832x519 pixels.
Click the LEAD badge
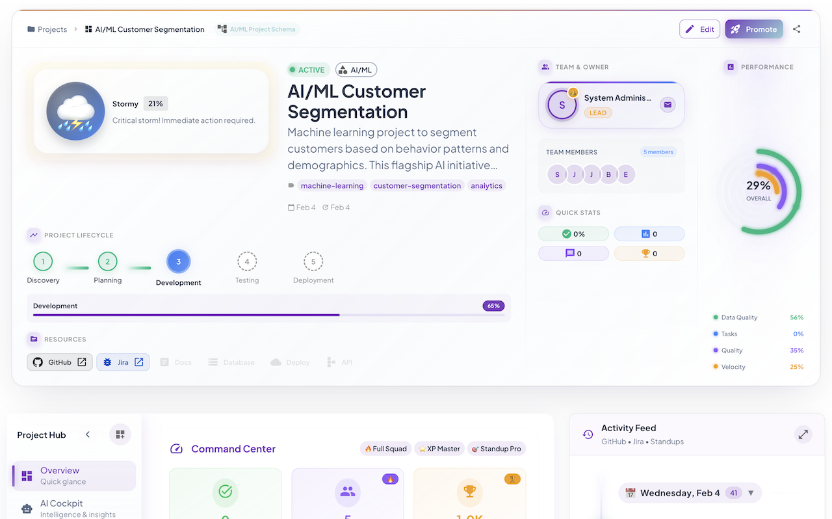598,113
